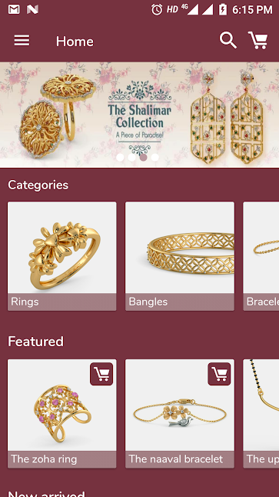Open the shopping cart in header
279x497 pixels.
point(257,40)
